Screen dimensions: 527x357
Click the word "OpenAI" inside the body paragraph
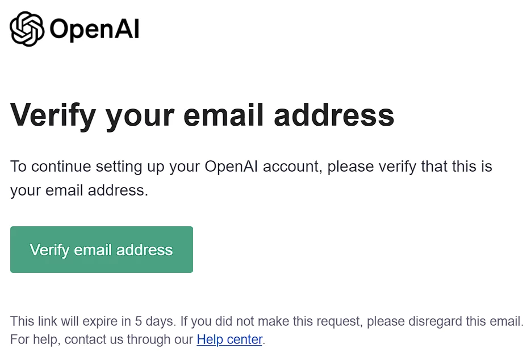231,166
